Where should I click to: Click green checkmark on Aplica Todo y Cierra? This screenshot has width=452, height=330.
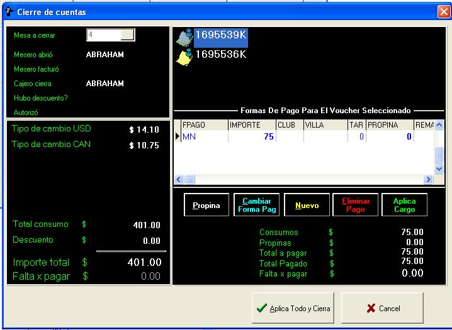261,309
